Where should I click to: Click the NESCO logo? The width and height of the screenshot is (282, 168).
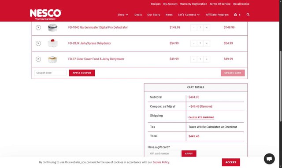[x=45, y=15]
